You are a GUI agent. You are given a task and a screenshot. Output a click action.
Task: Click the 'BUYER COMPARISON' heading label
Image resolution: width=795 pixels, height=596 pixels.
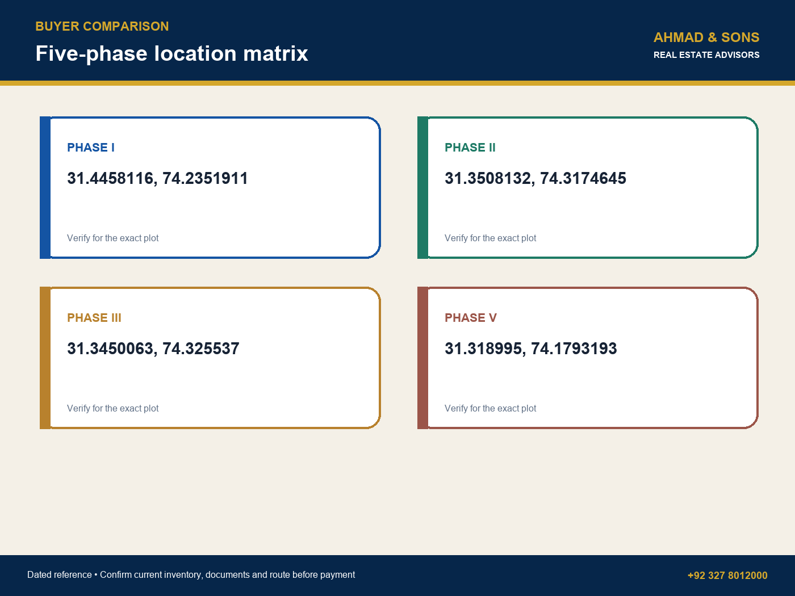(x=102, y=26)
